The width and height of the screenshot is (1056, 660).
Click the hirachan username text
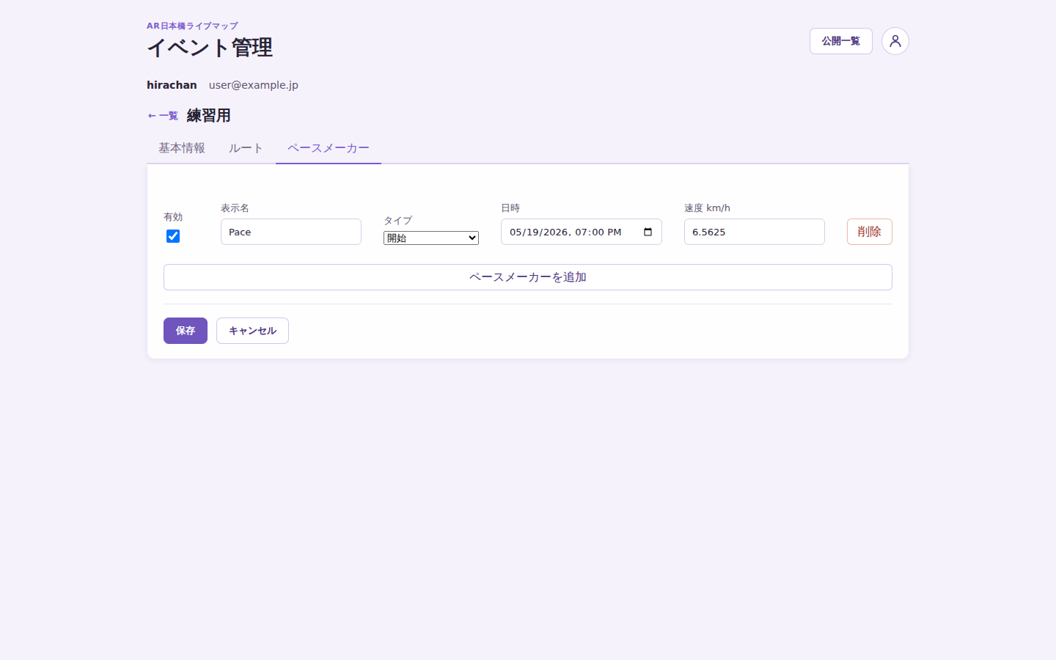[x=172, y=85]
